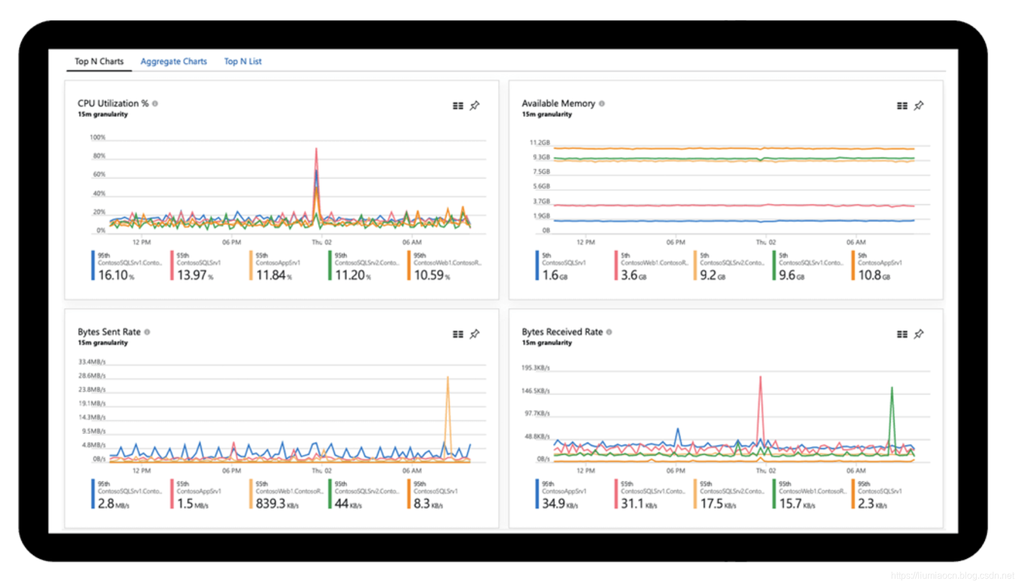Select the 2.8 MB/s Bytes Sent legend entry
Viewport: 1020px width, 586px height.
[x=128, y=495]
